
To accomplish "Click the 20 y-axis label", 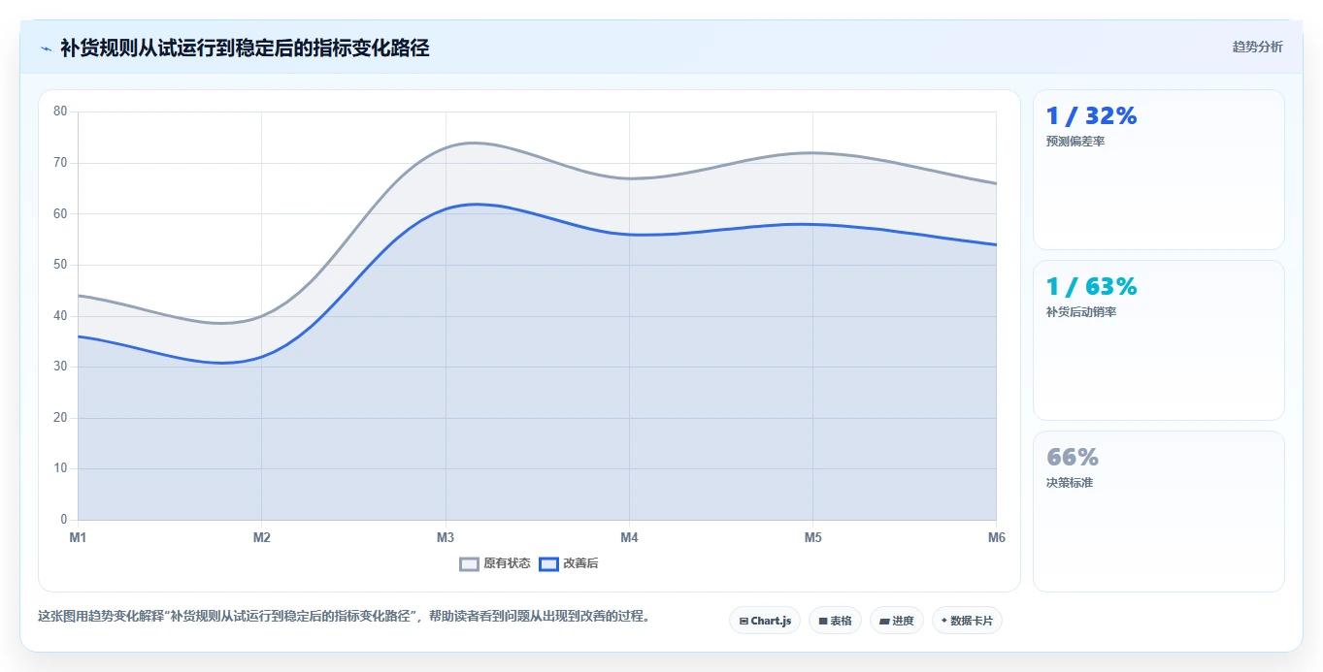I will [x=60, y=418].
